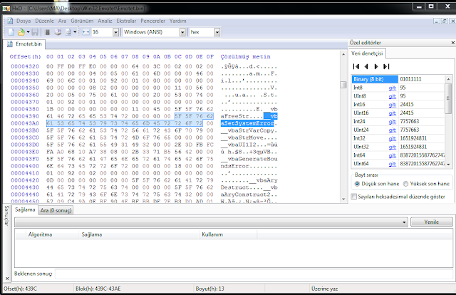
Task: Enable 'Sayıları heksadesimal düzende göster' checkbox
Action: (x=354, y=197)
